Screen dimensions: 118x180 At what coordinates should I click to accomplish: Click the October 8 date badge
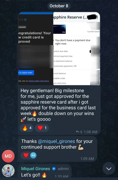point(59,6)
